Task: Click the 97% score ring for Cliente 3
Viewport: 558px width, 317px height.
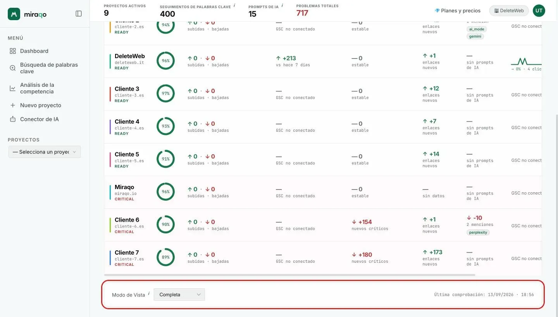Action: point(165,93)
